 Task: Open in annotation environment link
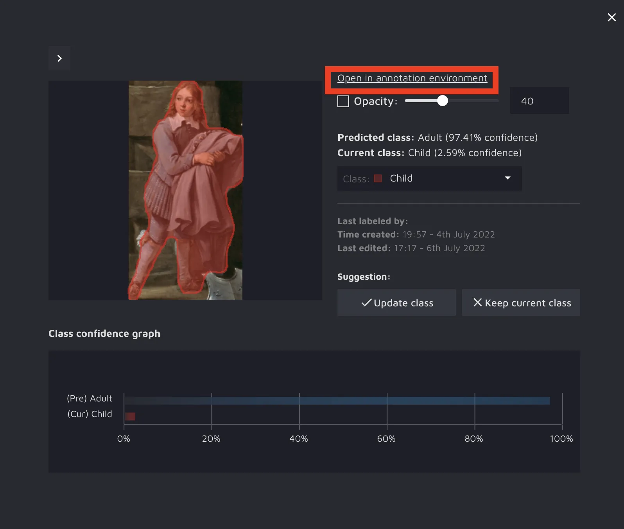(412, 78)
